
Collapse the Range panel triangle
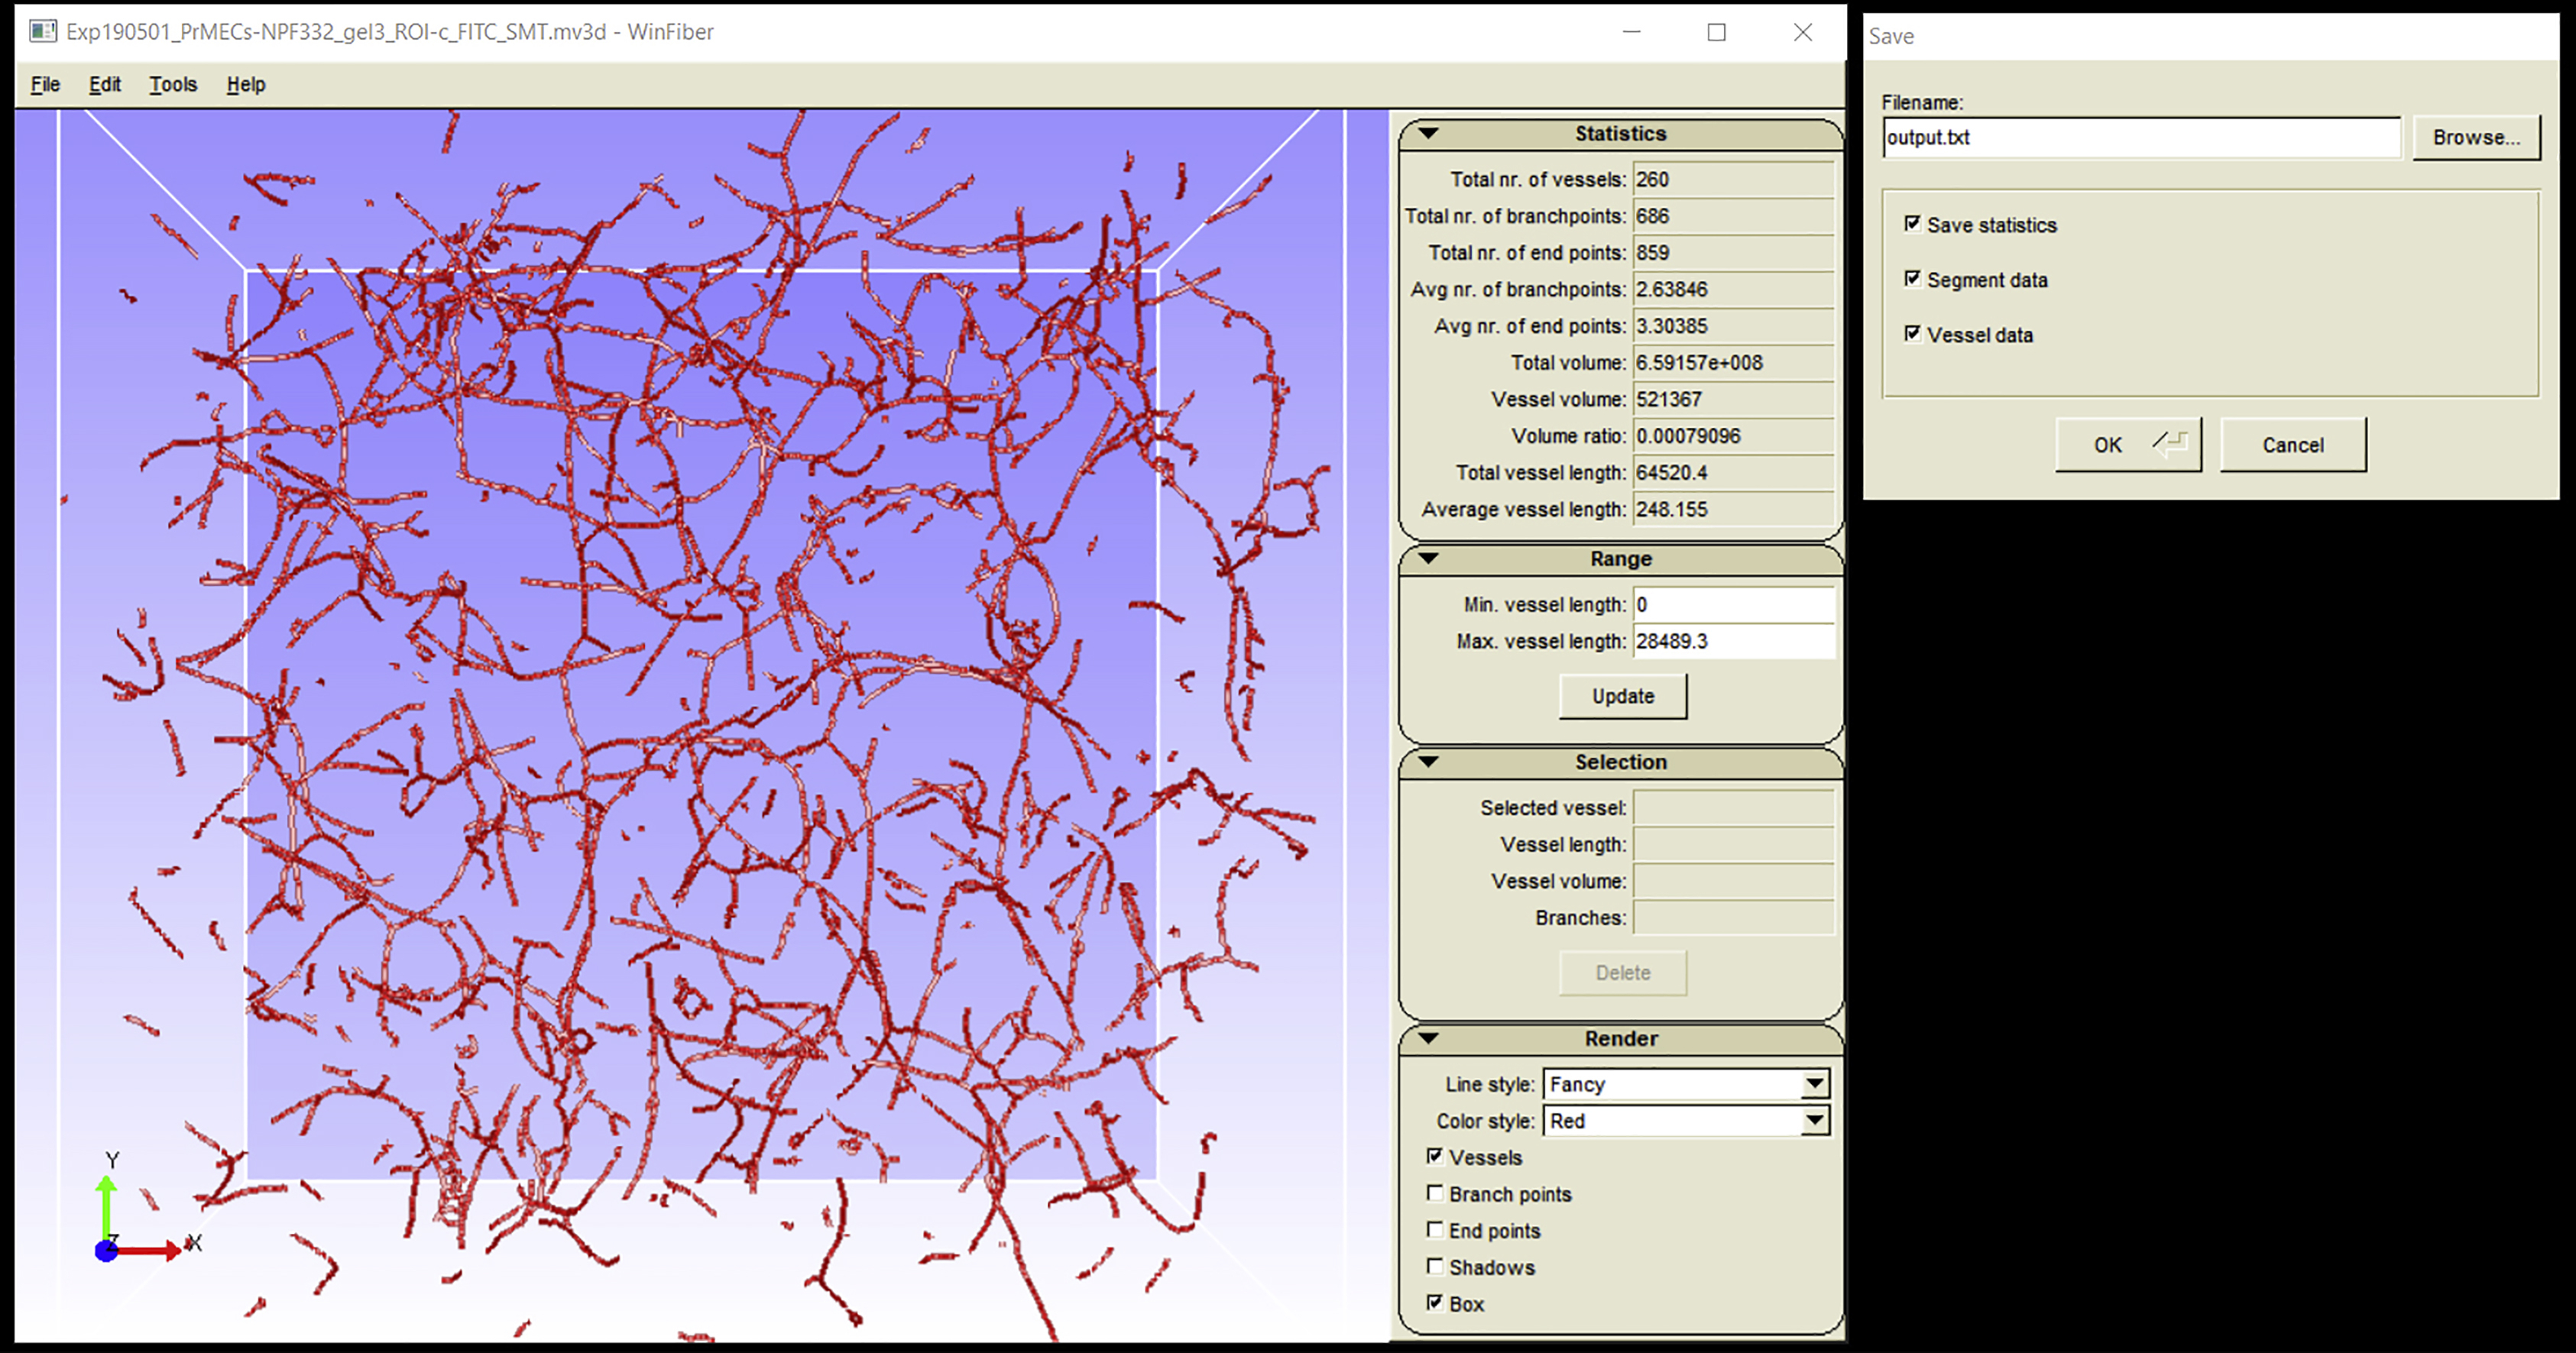pos(1429,558)
